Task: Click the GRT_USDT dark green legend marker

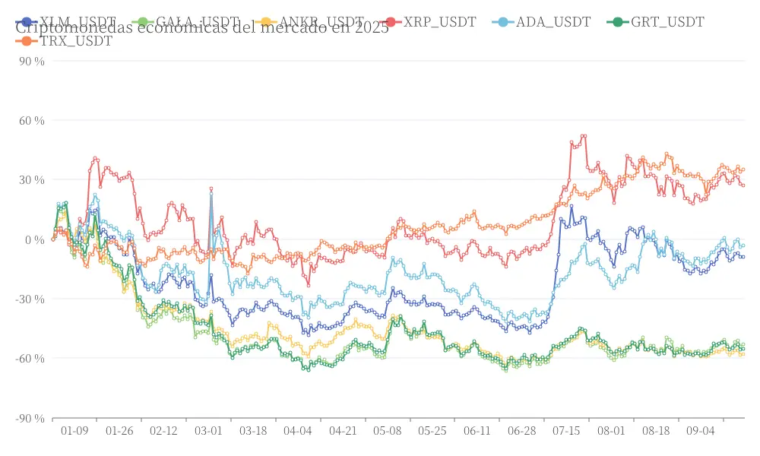Action: tap(618, 22)
